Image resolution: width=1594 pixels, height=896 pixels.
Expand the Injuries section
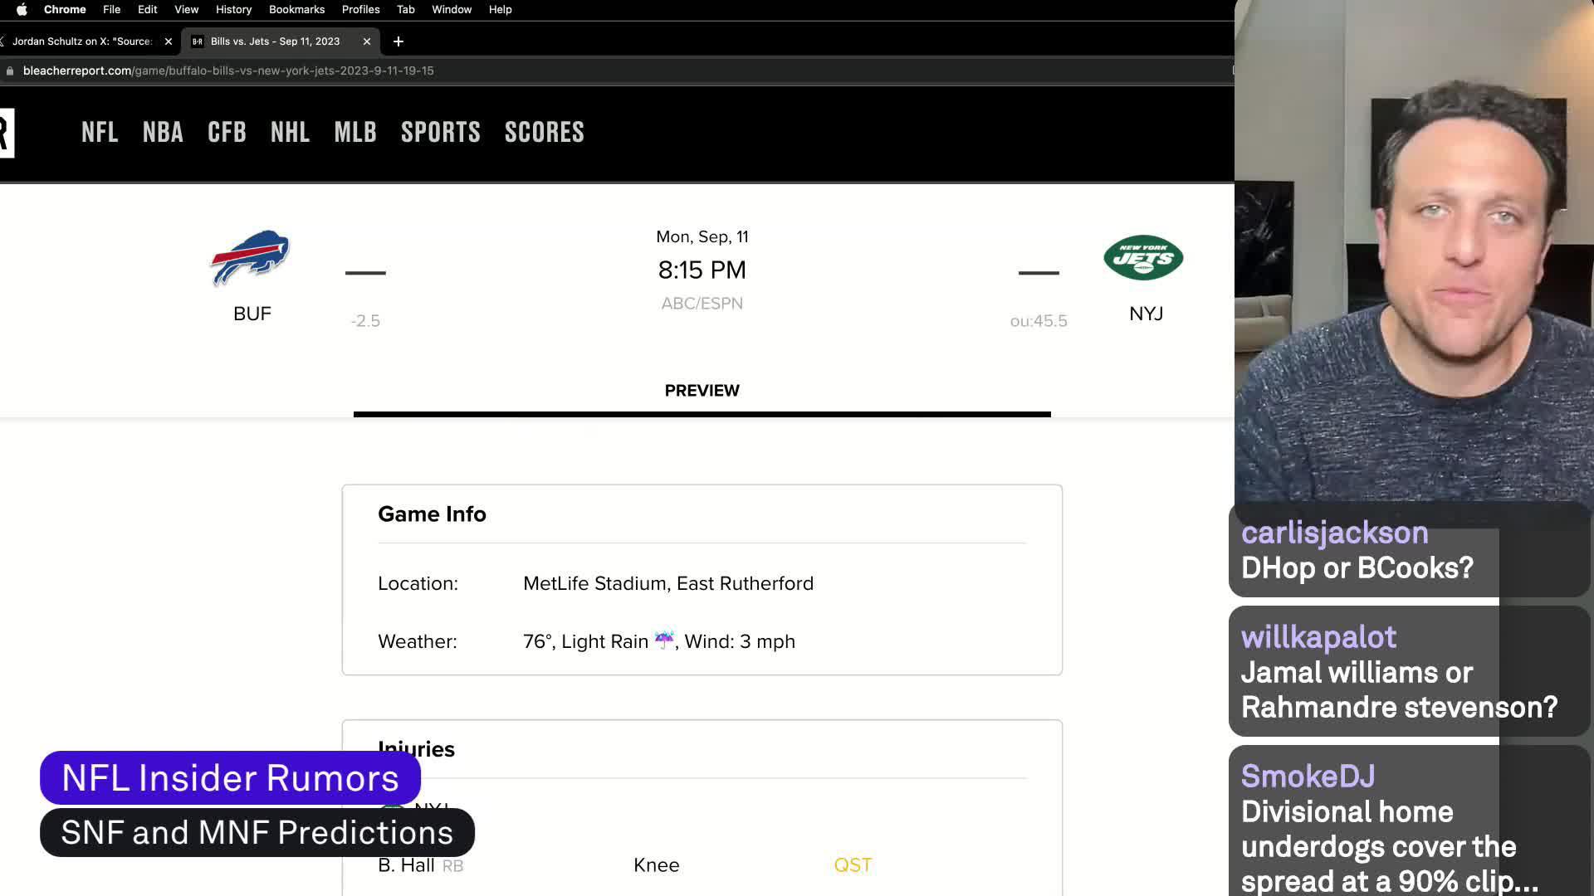(416, 748)
